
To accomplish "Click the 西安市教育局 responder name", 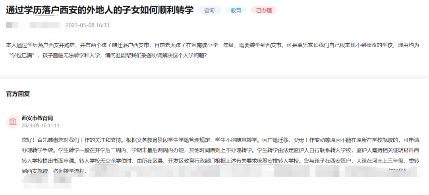I will (37, 118).
